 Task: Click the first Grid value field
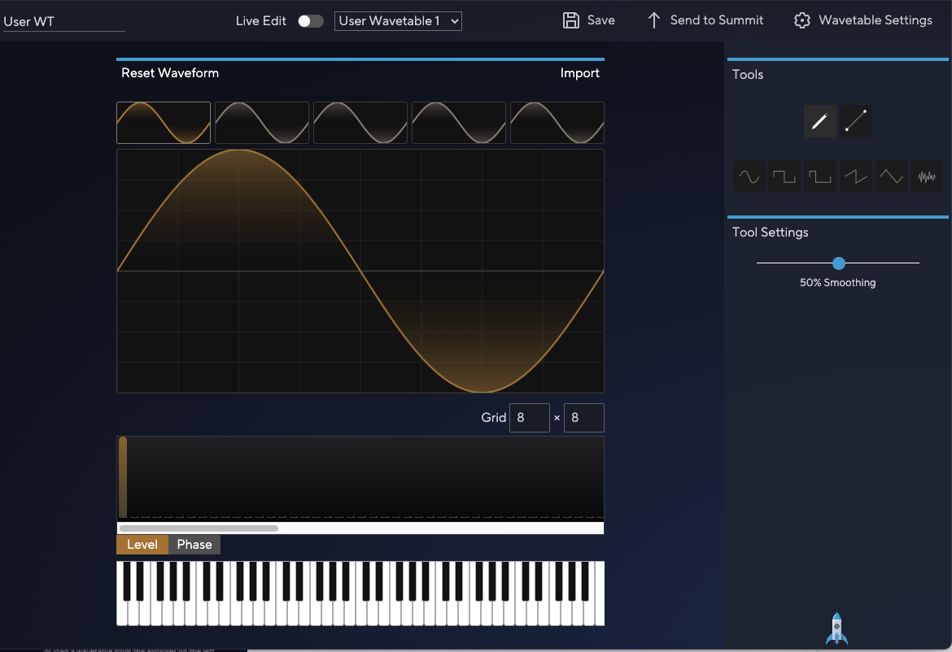[x=530, y=418]
